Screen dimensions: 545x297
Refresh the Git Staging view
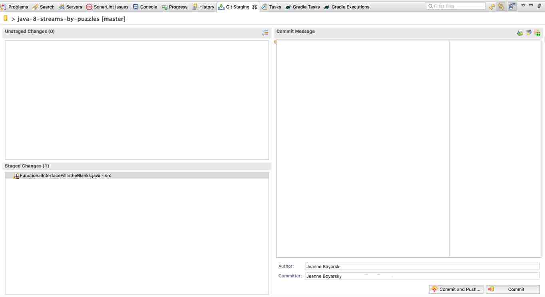click(492, 6)
